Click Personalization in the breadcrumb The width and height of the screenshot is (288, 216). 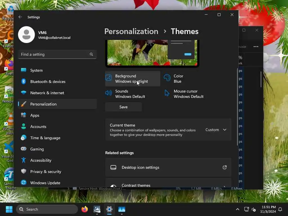click(131, 31)
